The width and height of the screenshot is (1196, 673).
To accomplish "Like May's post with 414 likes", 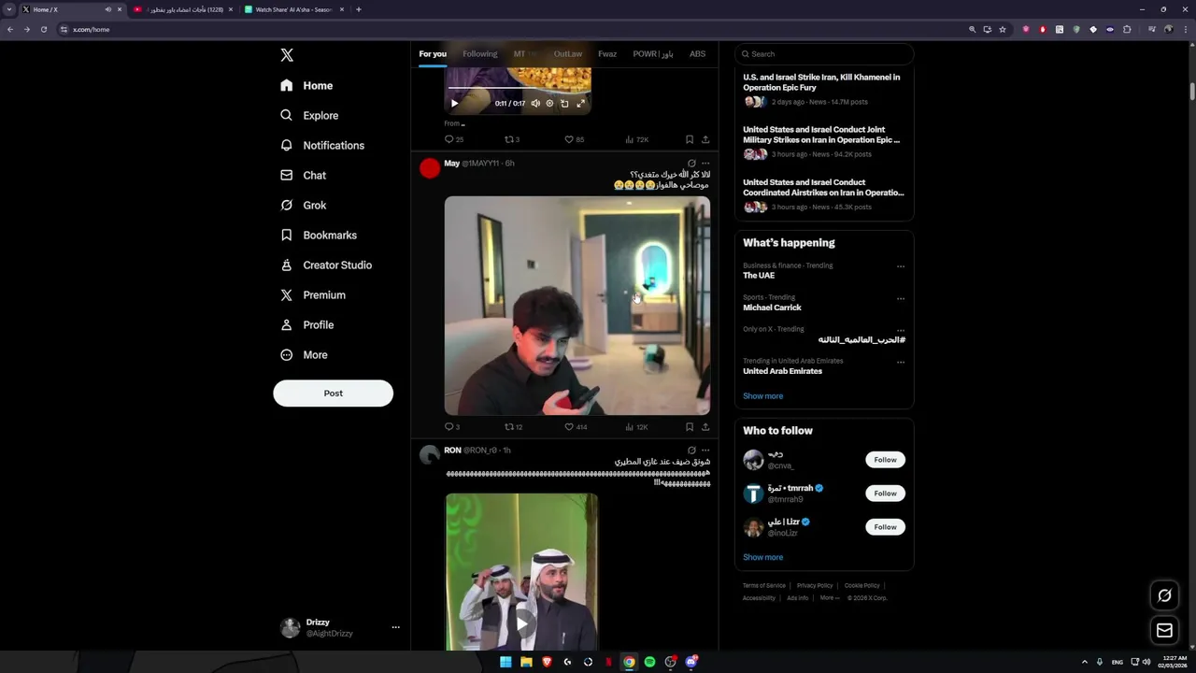I will pos(576,427).
